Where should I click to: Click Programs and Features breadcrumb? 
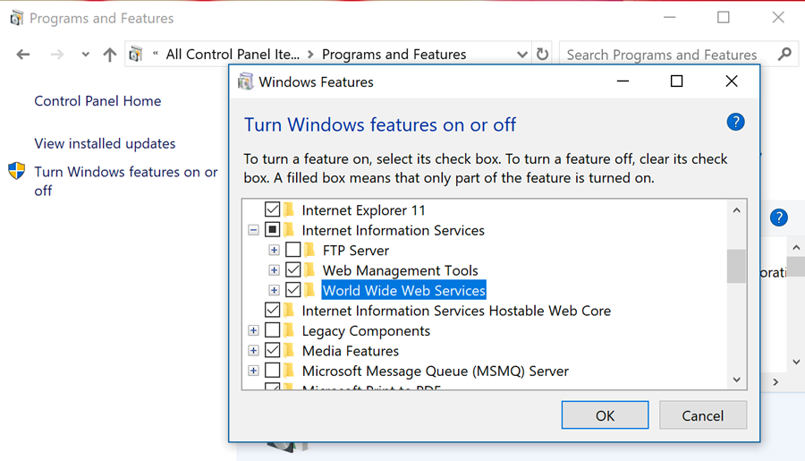point(394,55)
